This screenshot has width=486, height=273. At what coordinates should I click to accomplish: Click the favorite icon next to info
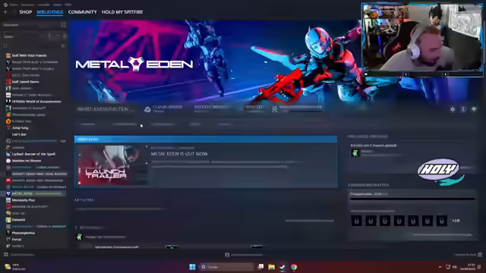pyautogui.click(x=474, y=109)
